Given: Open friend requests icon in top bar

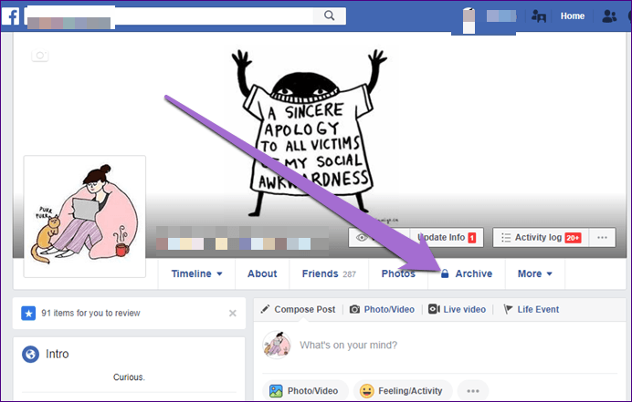Looking at the screenshot, I should click(x=609, y=16).
